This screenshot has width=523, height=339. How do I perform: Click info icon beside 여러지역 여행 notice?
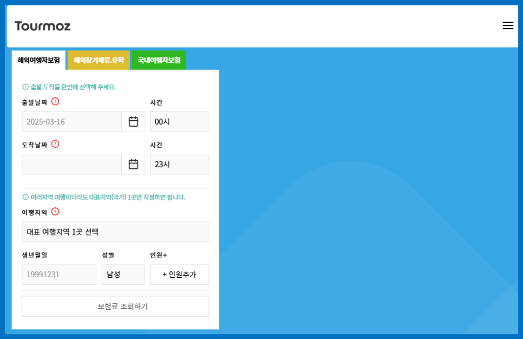tap(25, 197)
